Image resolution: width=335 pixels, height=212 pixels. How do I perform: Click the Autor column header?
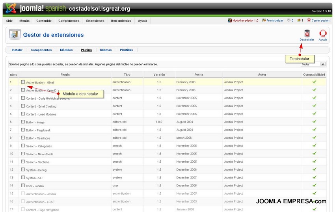[x=262, y=74]
